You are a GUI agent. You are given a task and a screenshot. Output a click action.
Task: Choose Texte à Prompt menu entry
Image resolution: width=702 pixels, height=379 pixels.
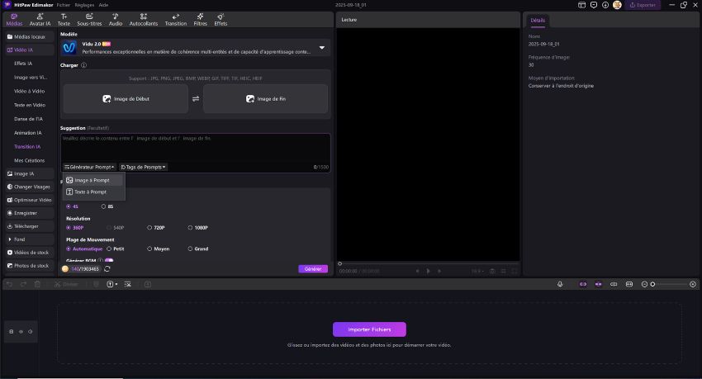click(x=93, y=192)
